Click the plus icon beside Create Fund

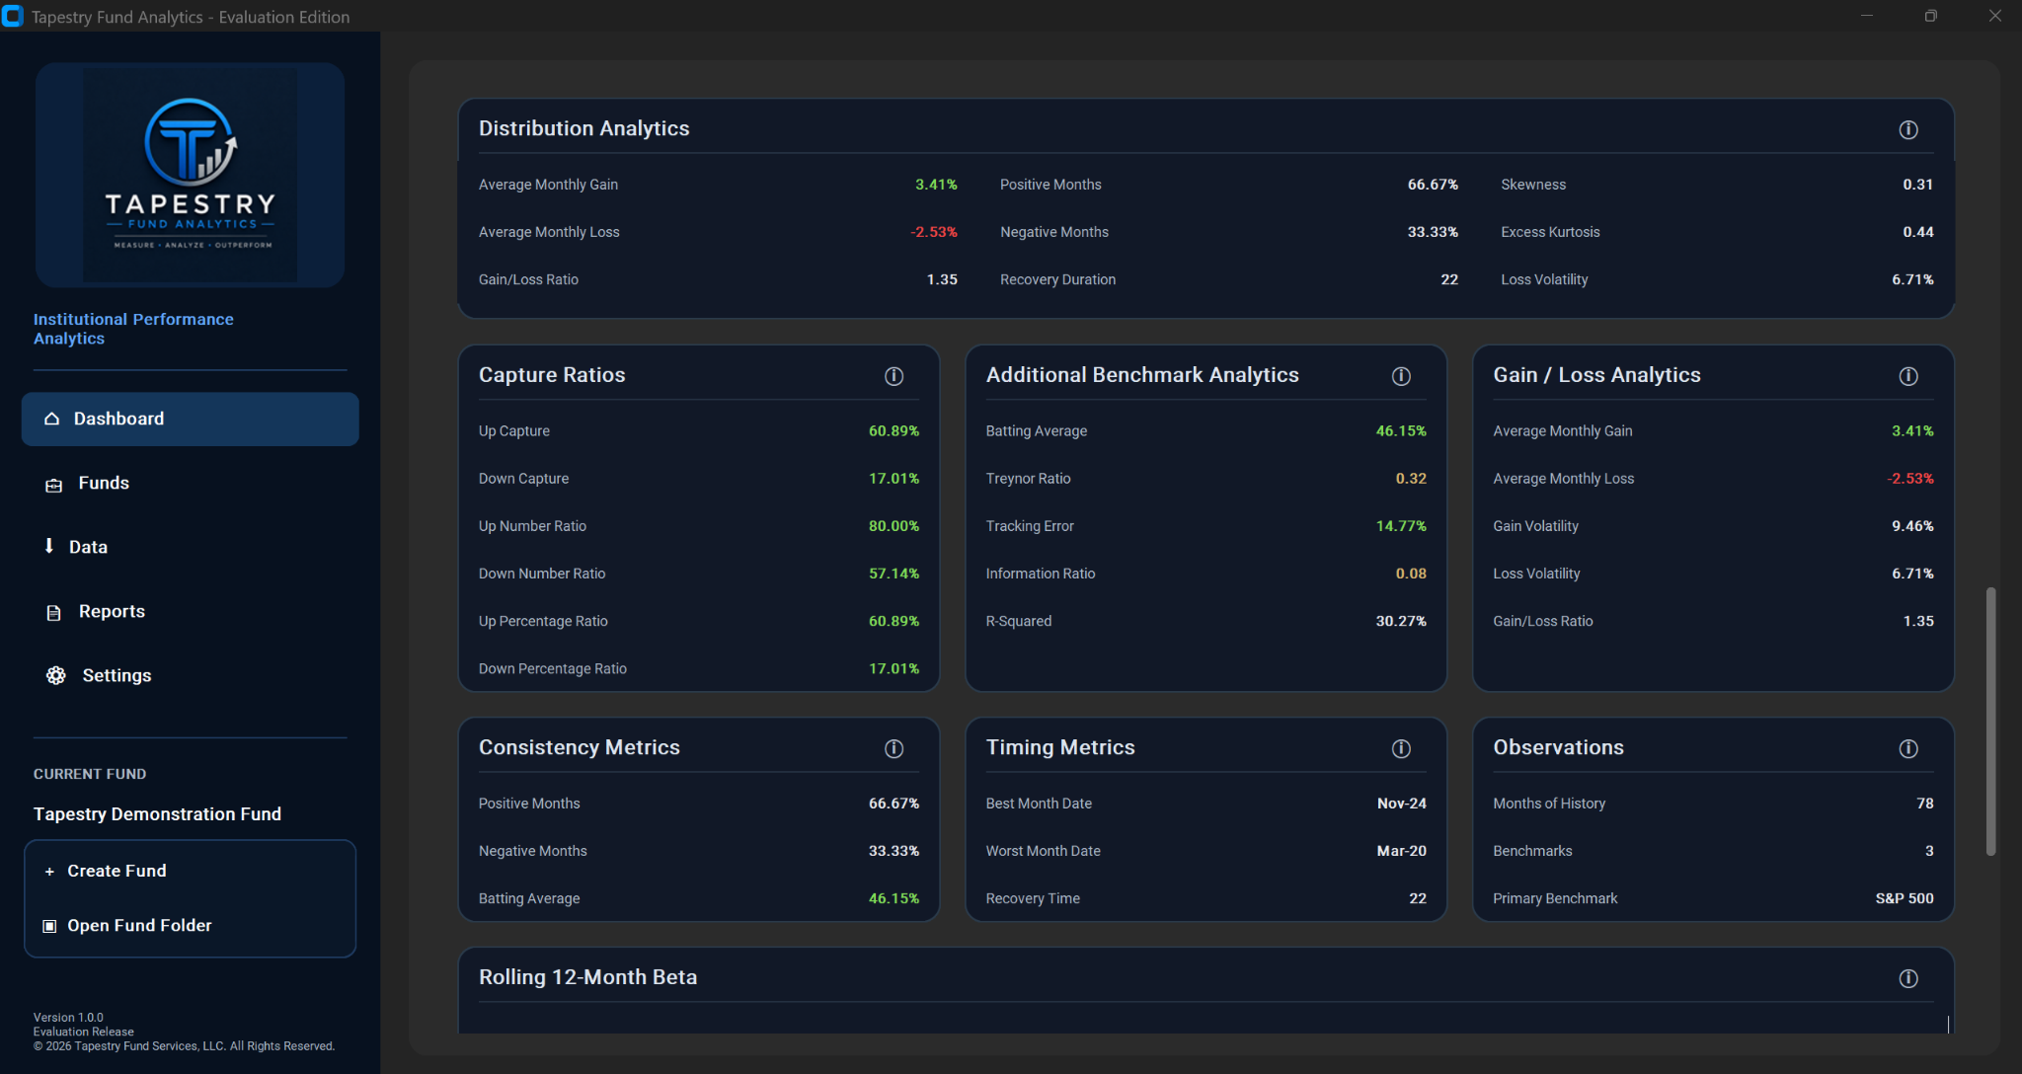(49, 872)
